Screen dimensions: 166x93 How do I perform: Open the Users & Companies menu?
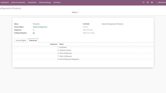pyautogui.click(x=18, y=2)
